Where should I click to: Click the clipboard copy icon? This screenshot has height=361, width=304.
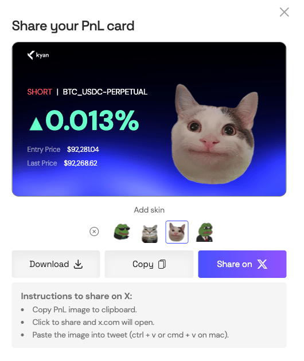tap(162, 264)
